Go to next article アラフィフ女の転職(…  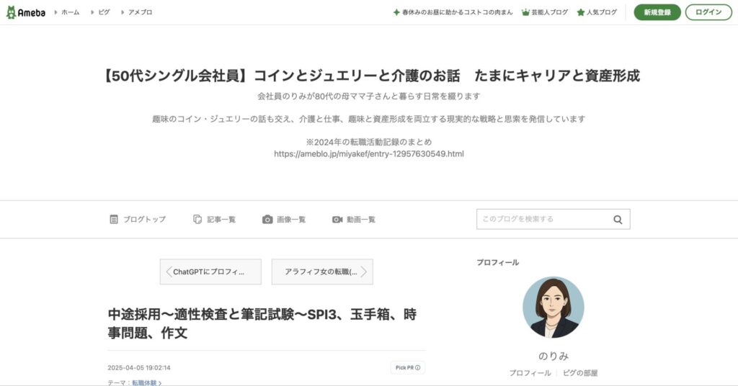[x=322, y=271]
